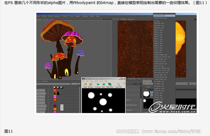Switch to the Texture tab below viewport
Screen dimensions: 210x136
click(x=45, y=81)
